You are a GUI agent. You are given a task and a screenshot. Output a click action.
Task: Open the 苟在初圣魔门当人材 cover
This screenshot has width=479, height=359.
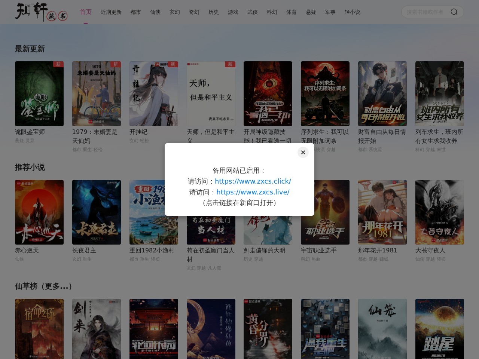(x=211, y=230)
